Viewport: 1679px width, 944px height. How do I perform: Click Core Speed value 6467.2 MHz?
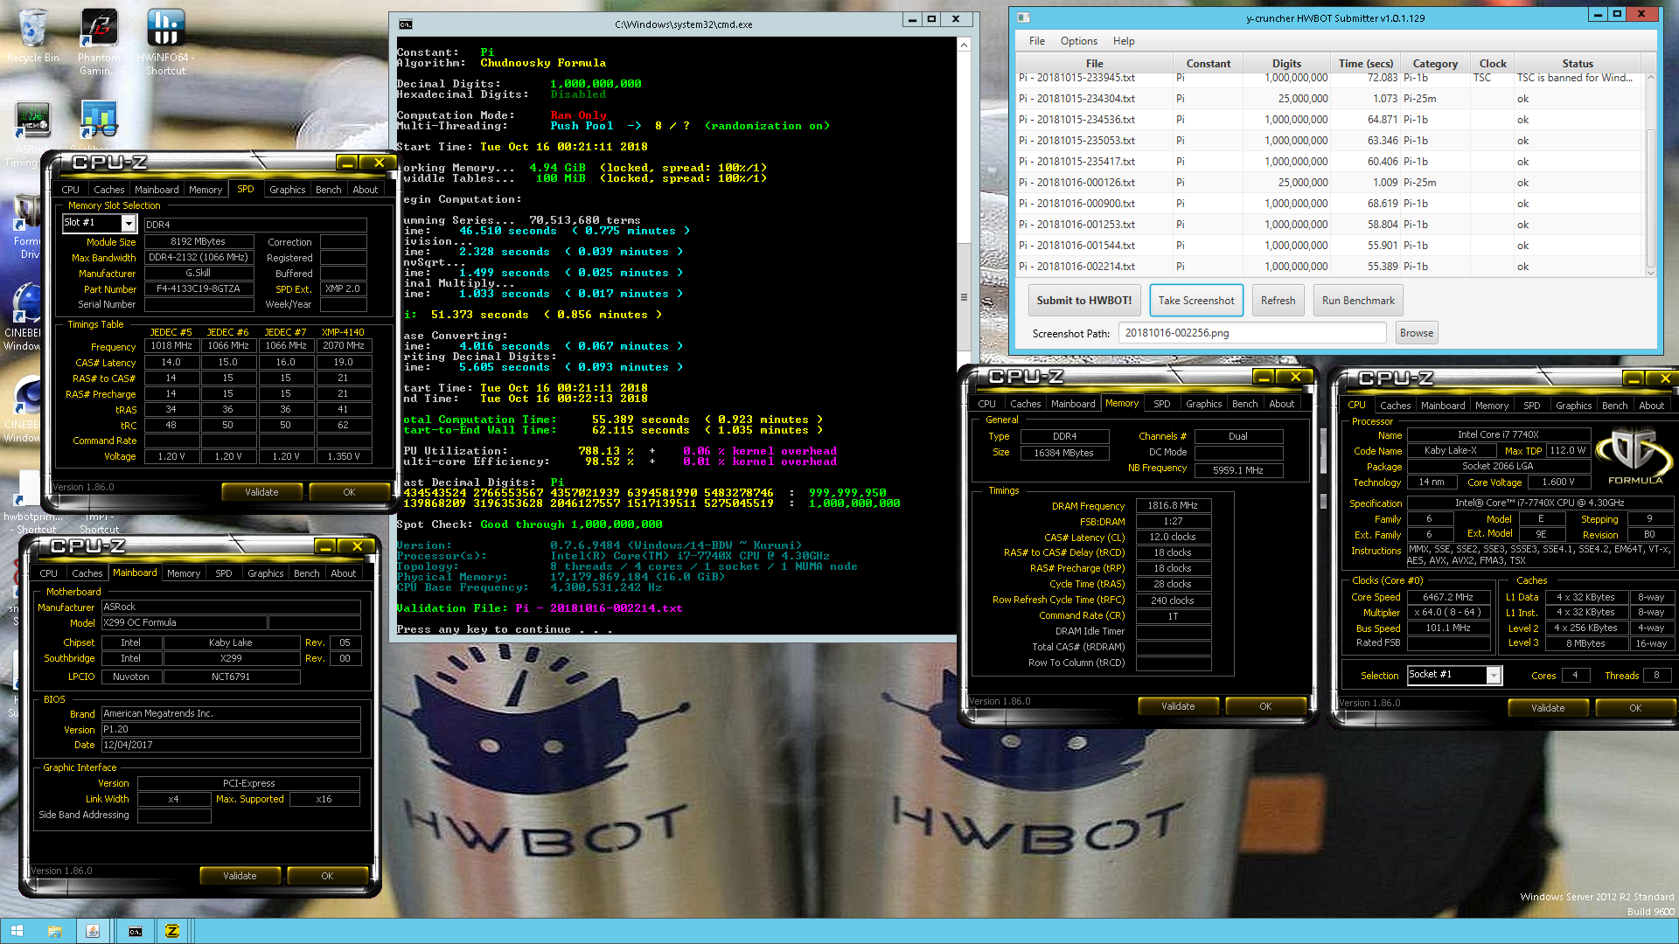point(1448,597)
